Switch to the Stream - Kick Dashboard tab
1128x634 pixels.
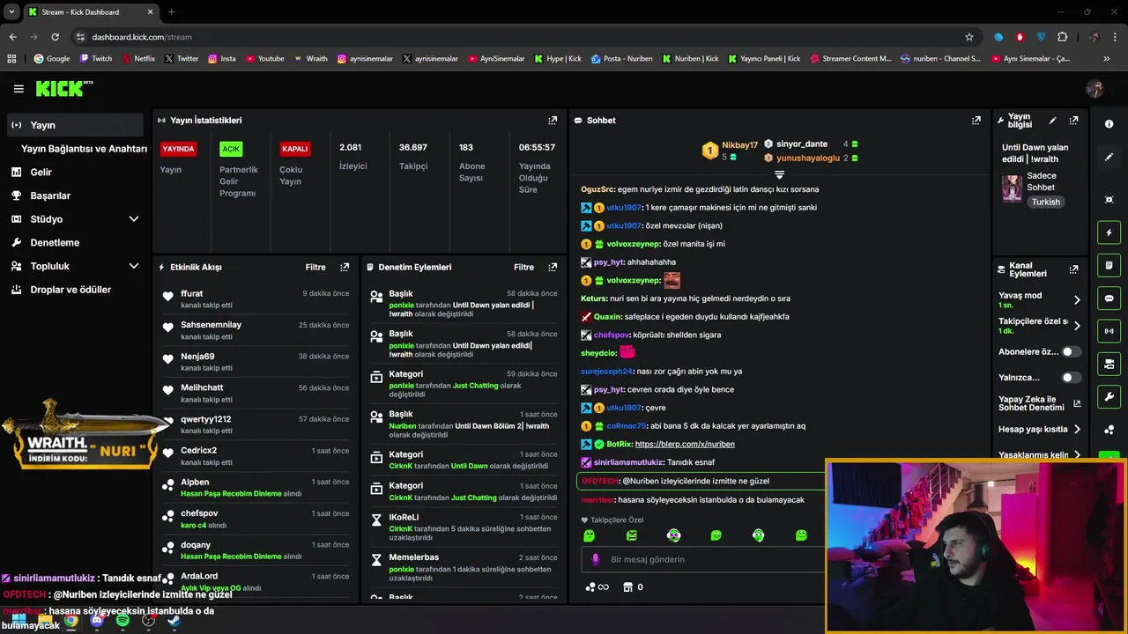pos(90,12)
